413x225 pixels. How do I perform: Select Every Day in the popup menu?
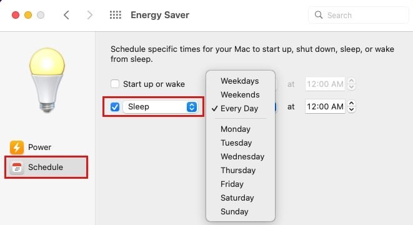(x=239, y=109)
